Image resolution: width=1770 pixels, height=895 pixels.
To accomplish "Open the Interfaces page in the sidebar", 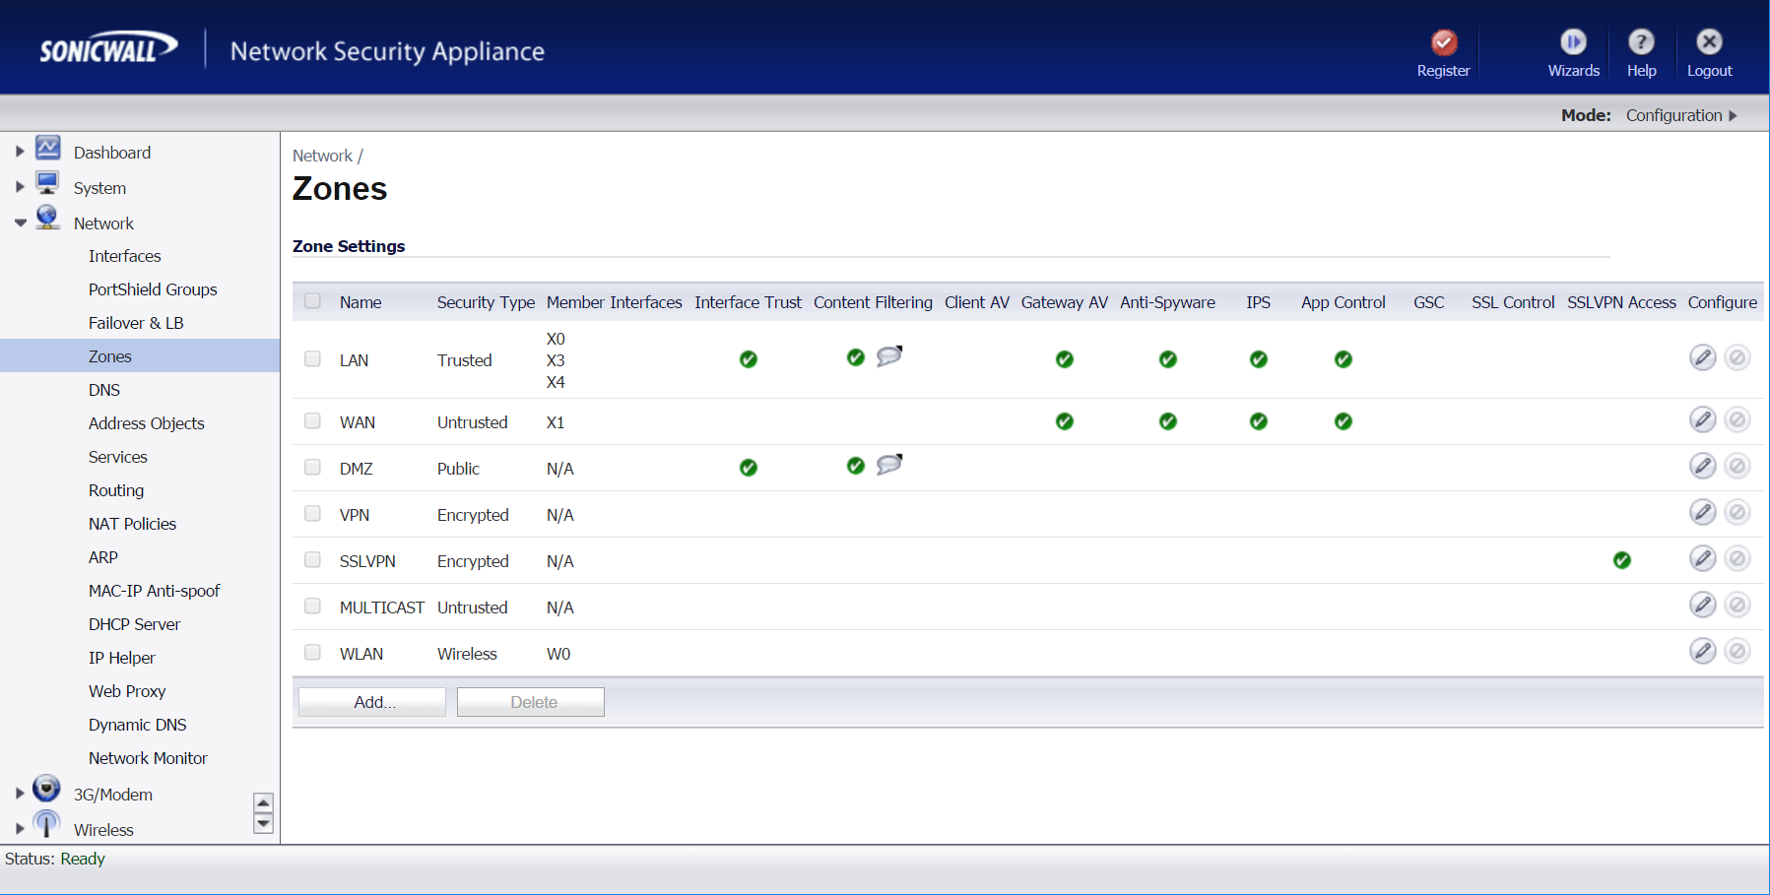I will tap(124, 256).
